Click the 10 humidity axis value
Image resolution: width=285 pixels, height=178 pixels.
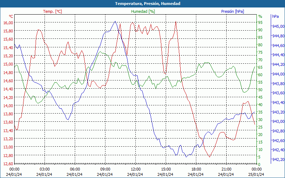[260, 150]
